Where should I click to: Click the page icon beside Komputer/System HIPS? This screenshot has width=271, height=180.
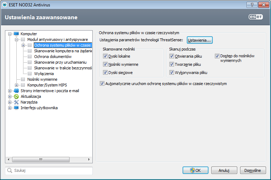click(23, 85)
